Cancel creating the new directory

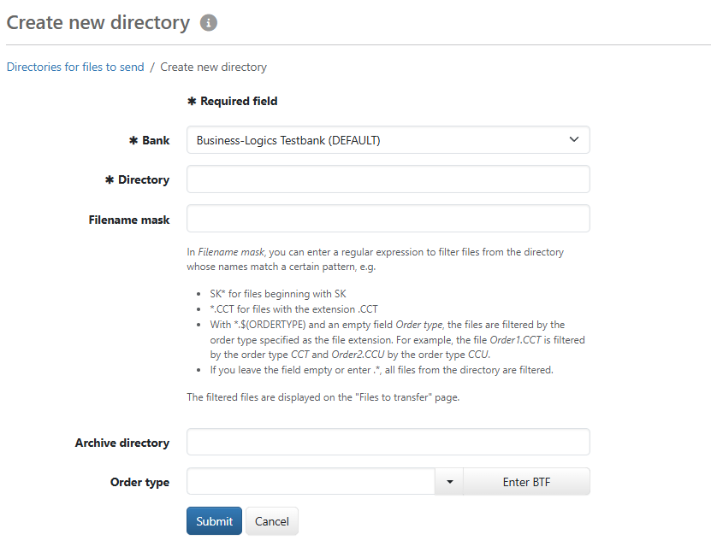click(x=272, y=521)
